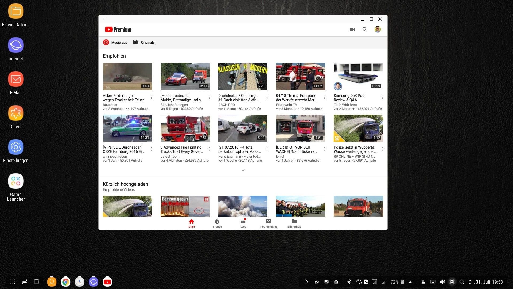The width and height of the screenshot is (513, 289).
Task: Click channel name 'Feuerwehr TV'
Action: (x=286, y=105)
